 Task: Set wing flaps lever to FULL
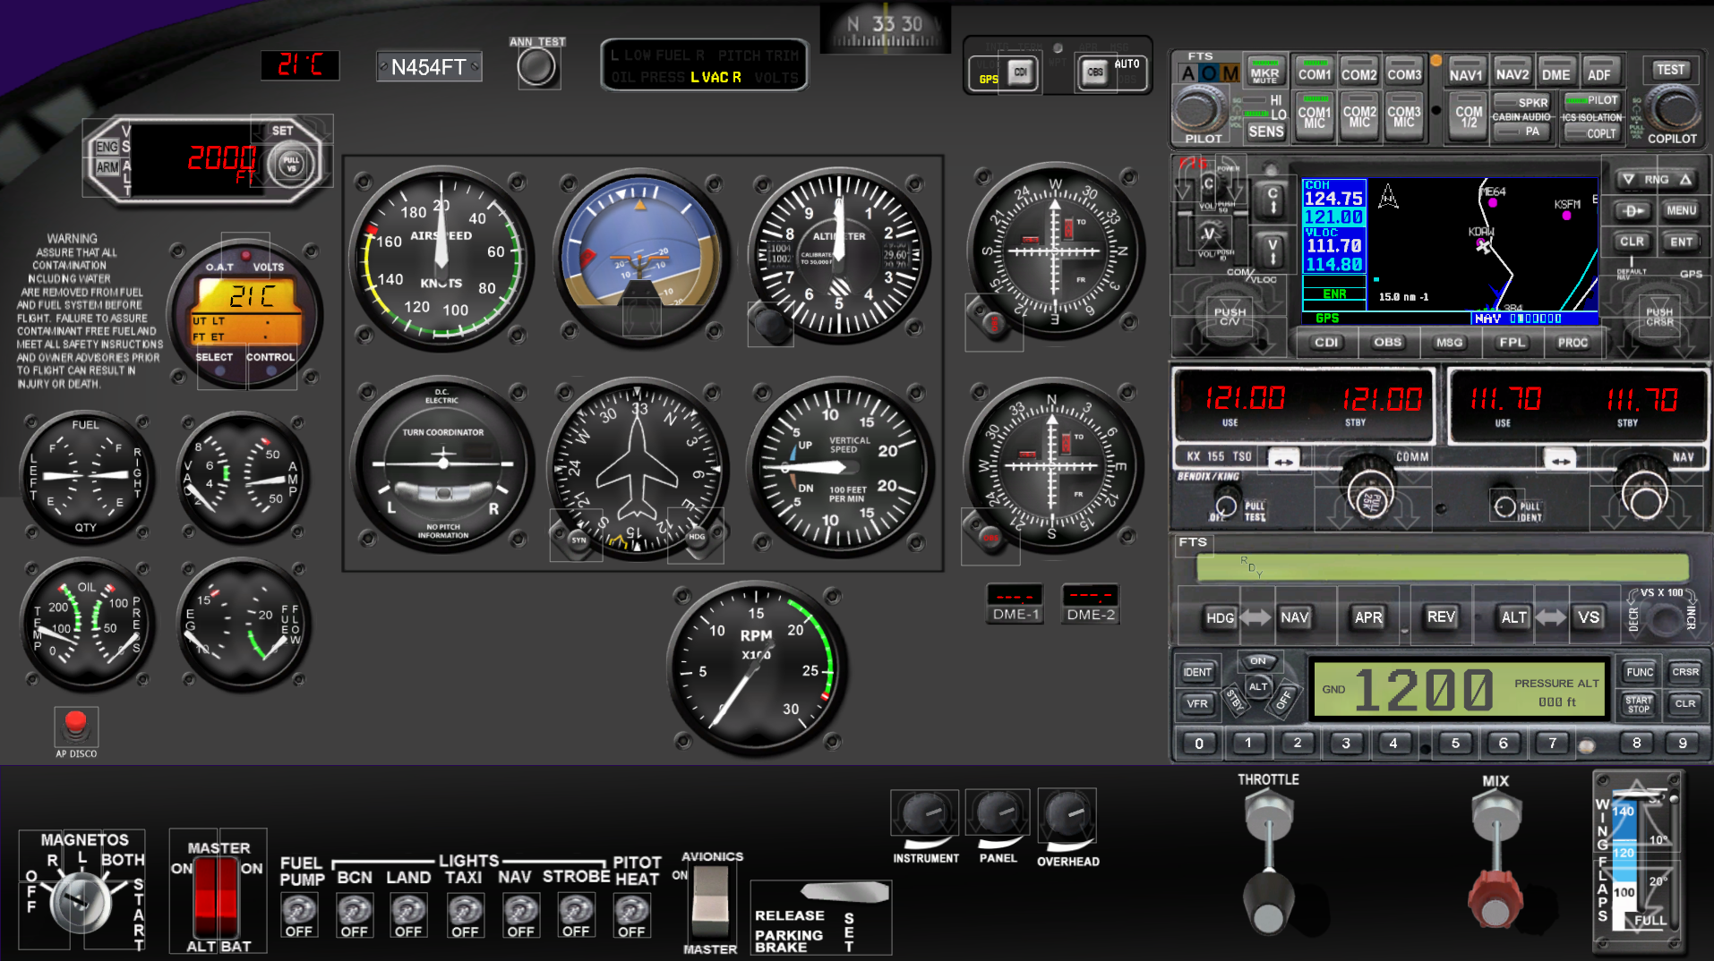coord(1650,921)
